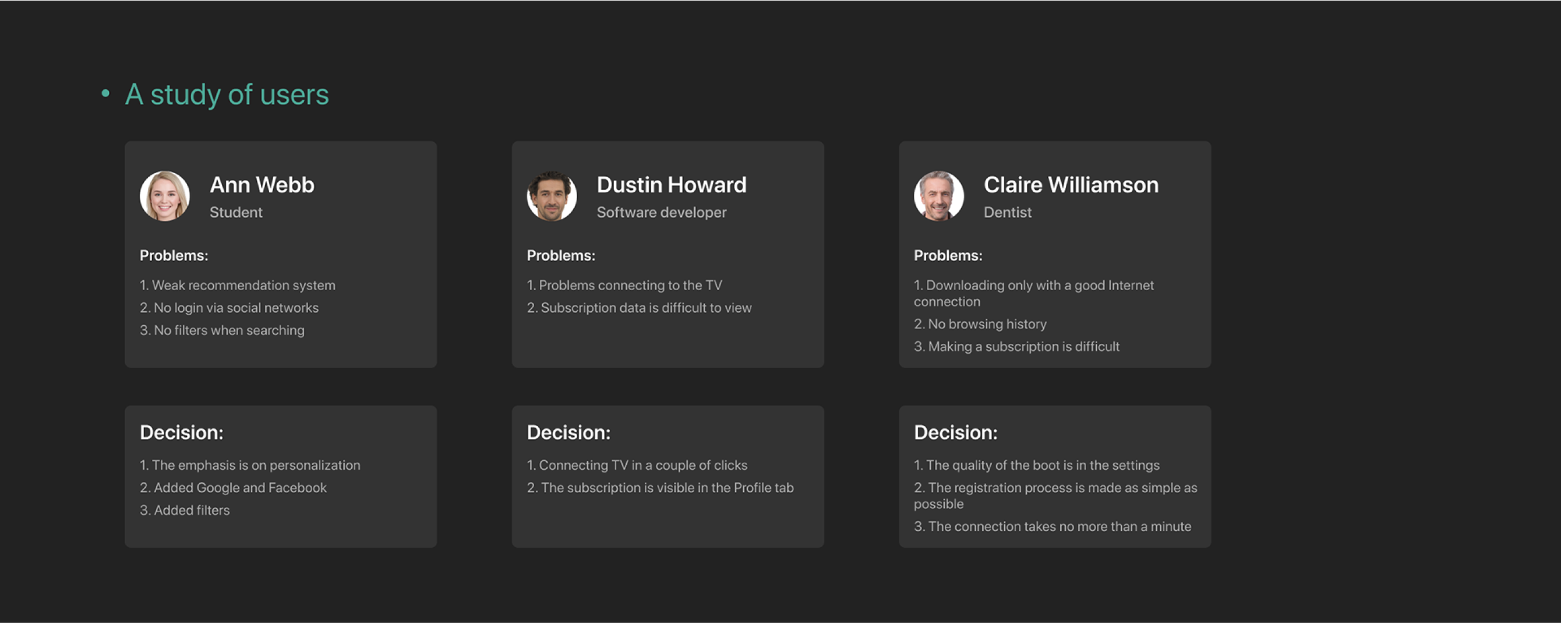Click Ann Webb's profile photo
This screenshot has width=1561, height=623.
click(165, 196)
